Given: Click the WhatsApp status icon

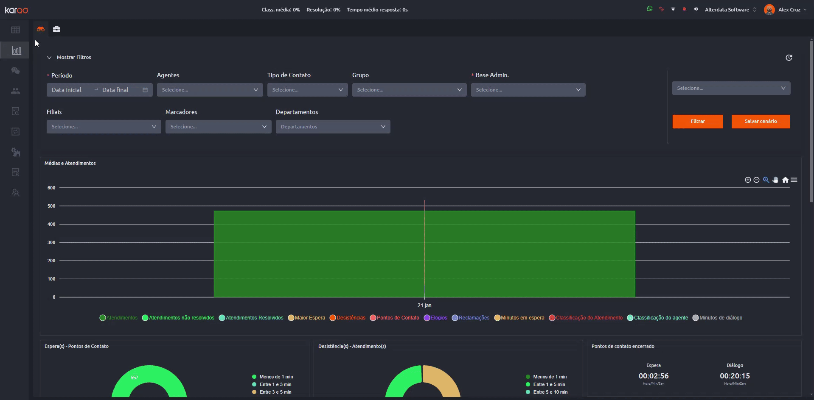Looking at the screenshot, I should pos(649,9).
